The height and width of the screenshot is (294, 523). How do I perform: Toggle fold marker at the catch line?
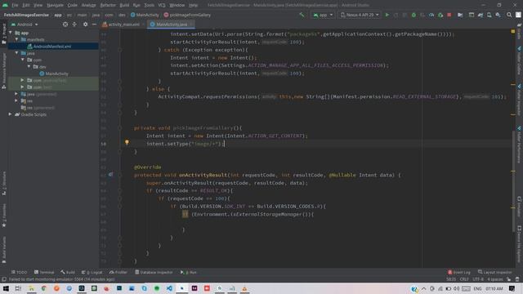(x=120, y=50)
